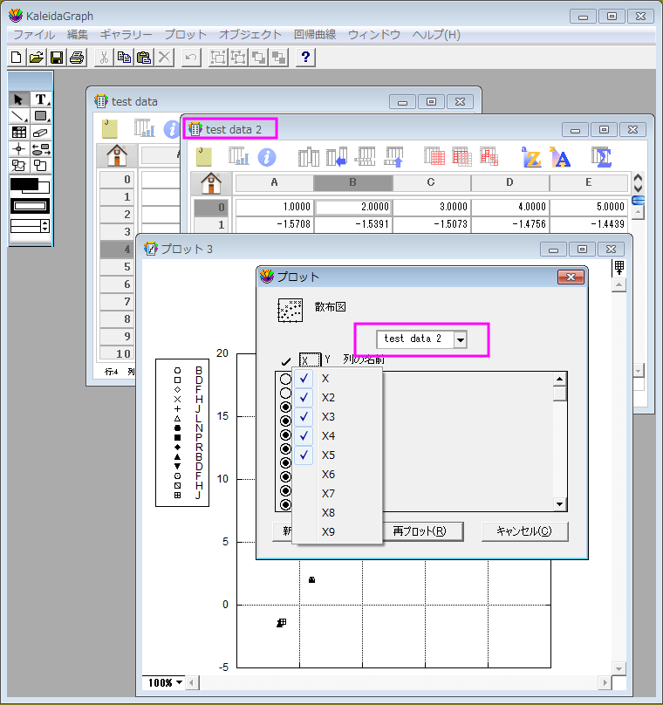This screenshot has height=705, width=663.
Task: Click the Home icon in test data 2
Action: point(211,183)
